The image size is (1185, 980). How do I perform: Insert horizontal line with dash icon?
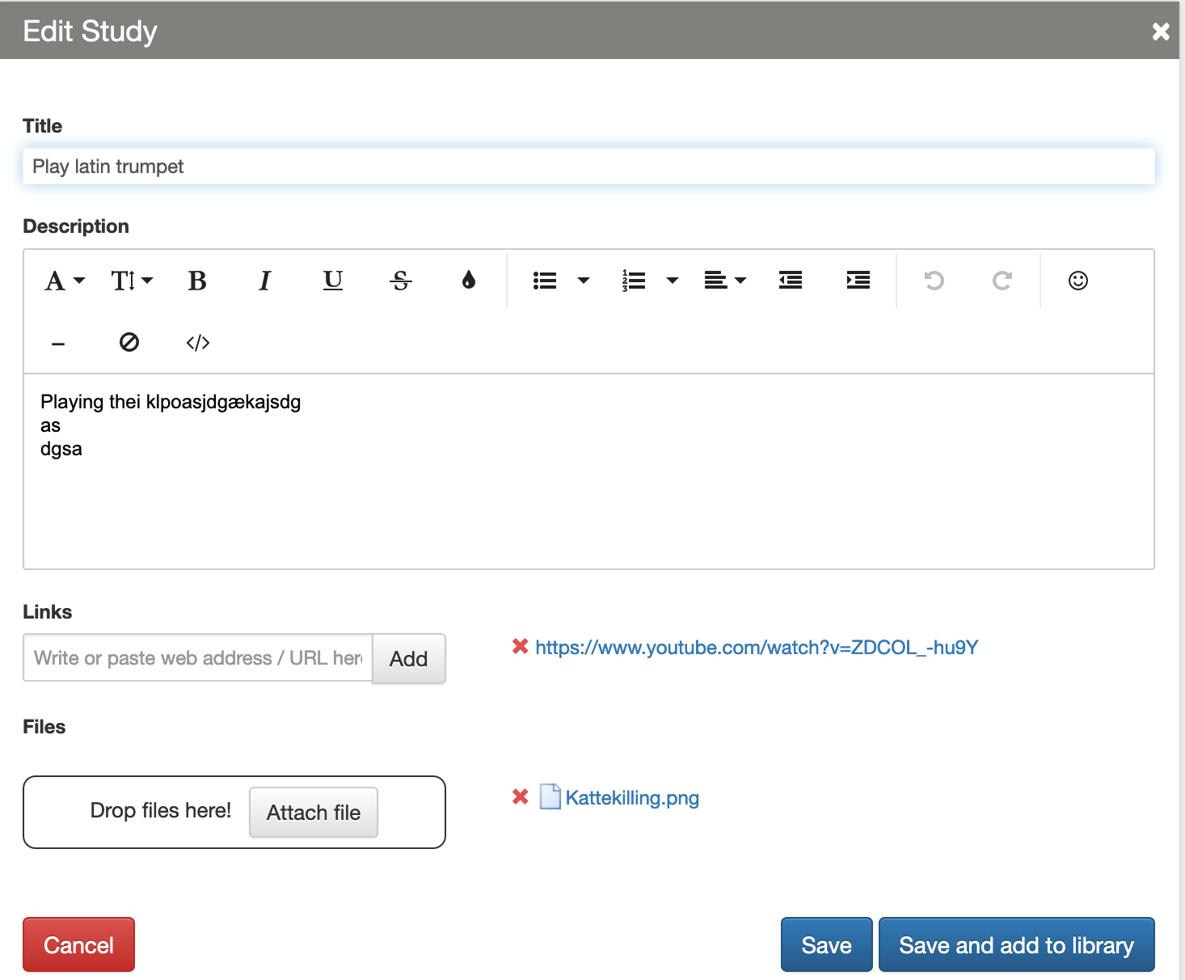point(58,344)
